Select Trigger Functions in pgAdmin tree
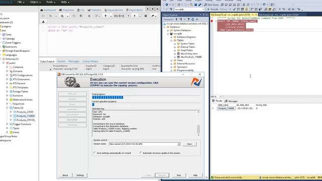 (x=22, y=124)
